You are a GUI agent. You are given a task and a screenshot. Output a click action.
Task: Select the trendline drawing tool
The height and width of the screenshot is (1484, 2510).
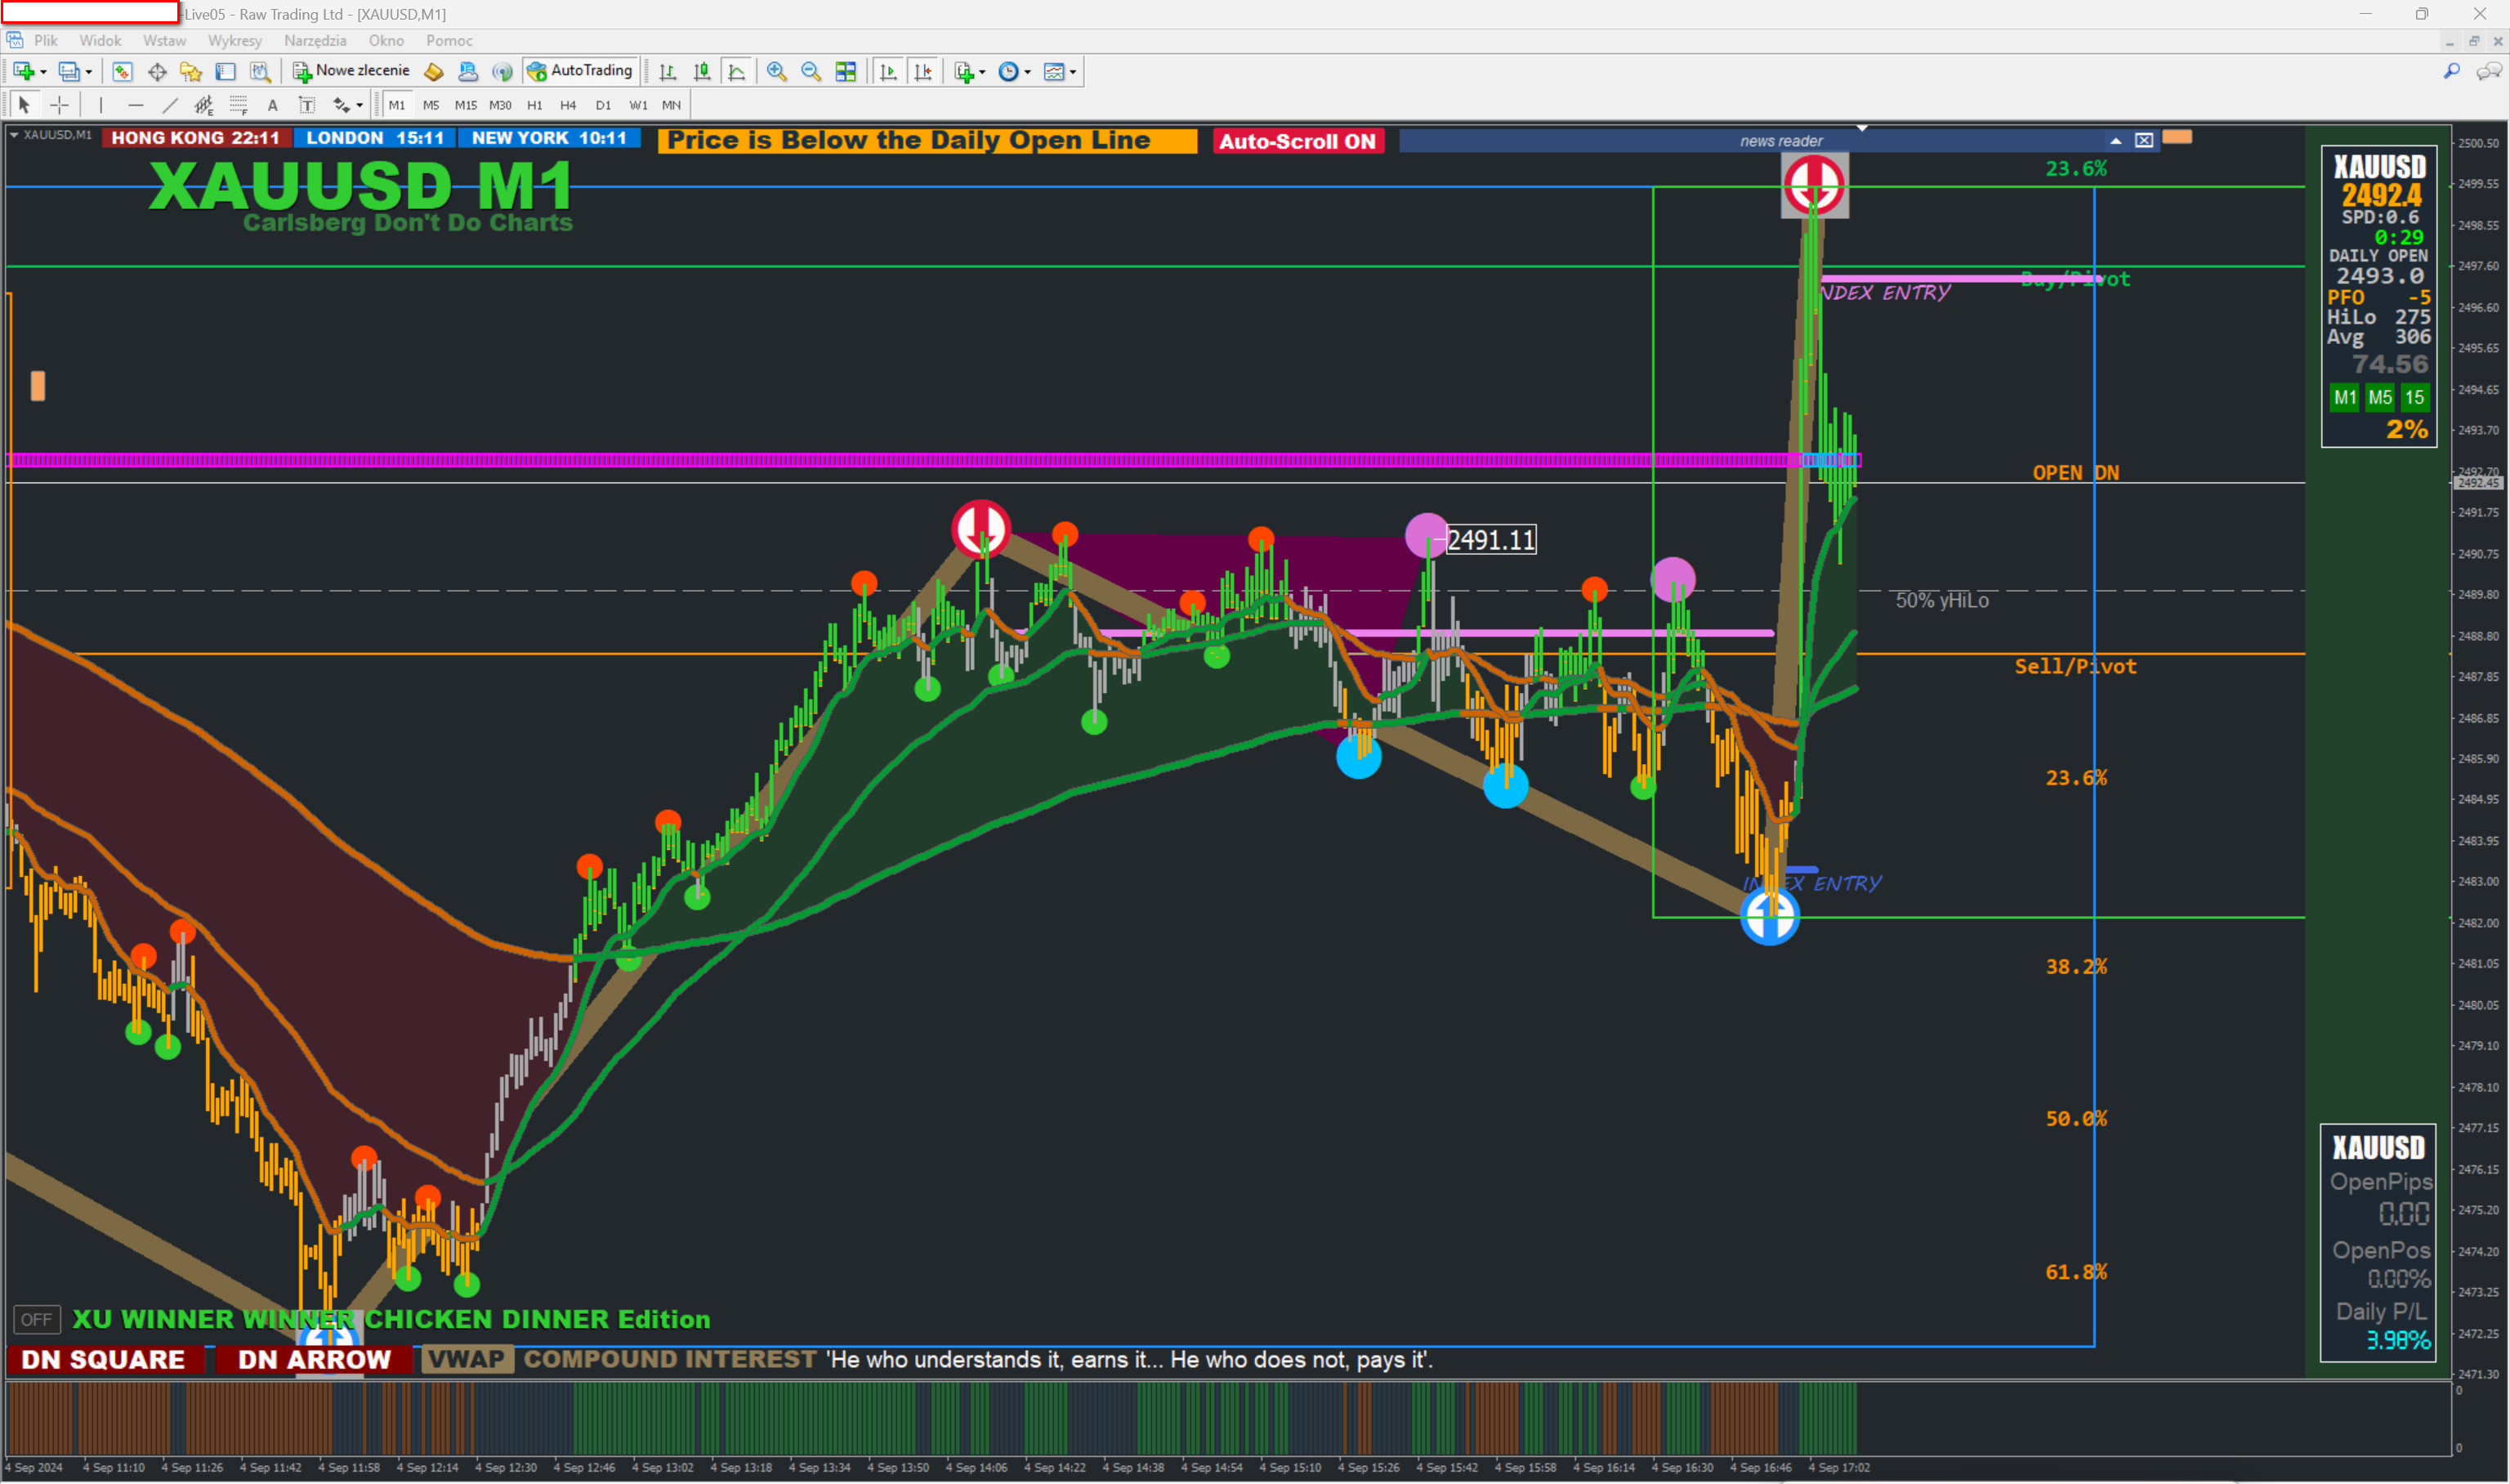coord(170,105)
